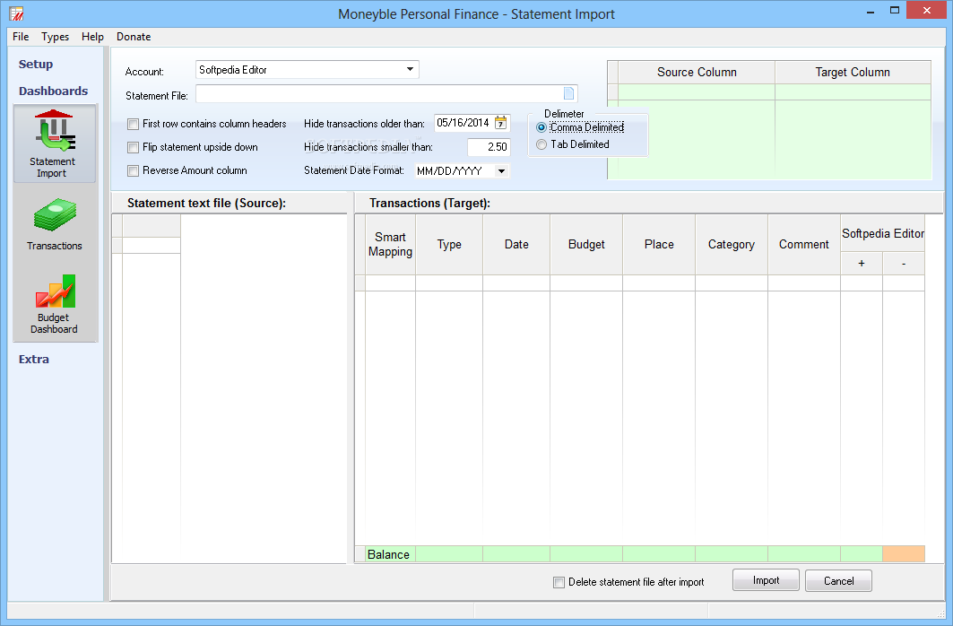Click the Category column header
Viewport: 953px width, 626px height.
732,244
